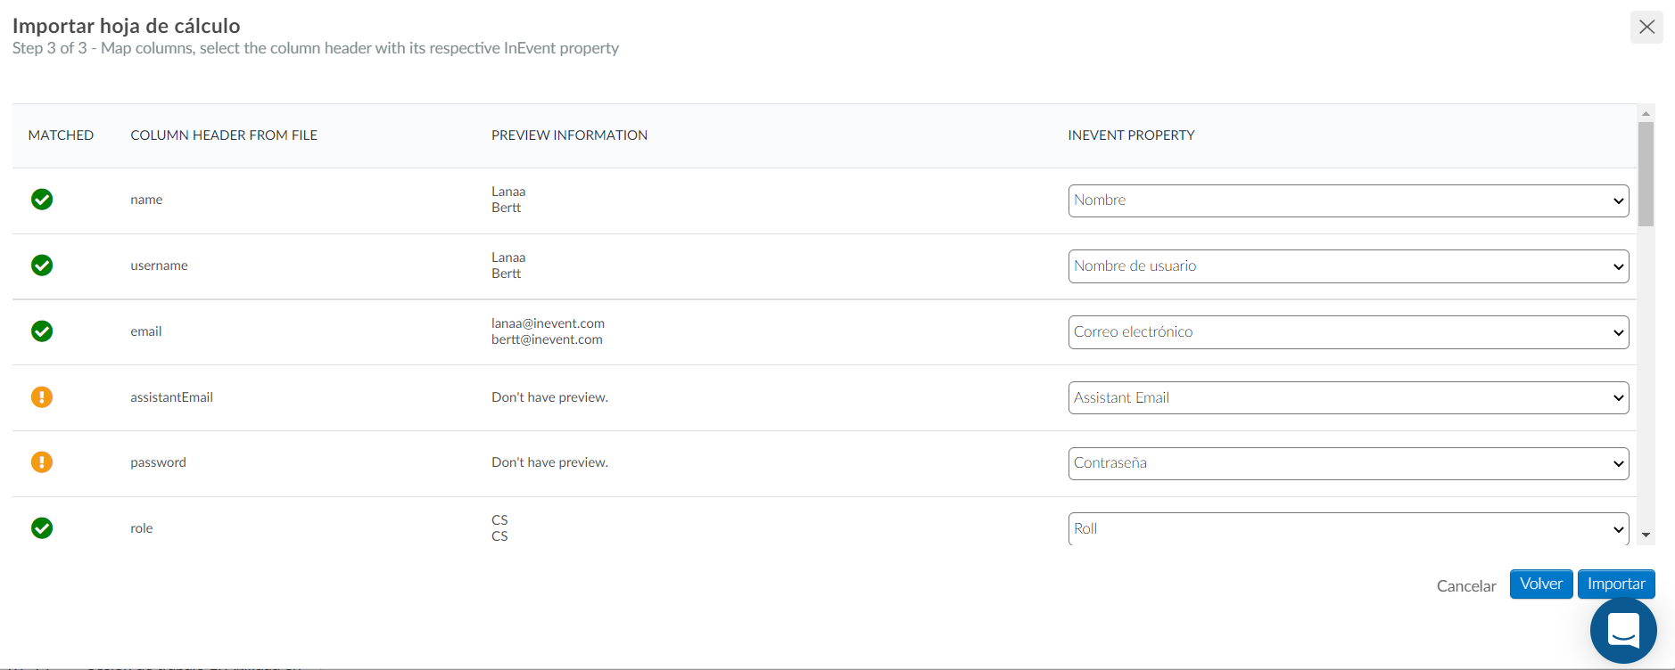1675x670 pixels.
Task: Click the bertt@inevent.com preview text
Action: pos(547,339)
